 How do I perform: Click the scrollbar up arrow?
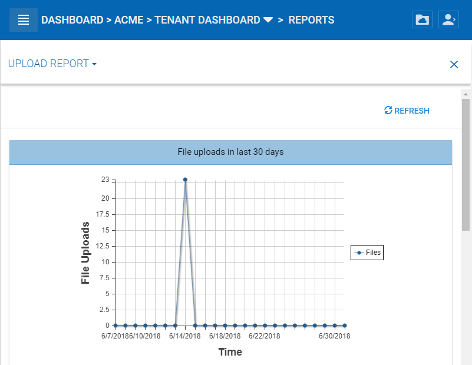pos(466,94)
